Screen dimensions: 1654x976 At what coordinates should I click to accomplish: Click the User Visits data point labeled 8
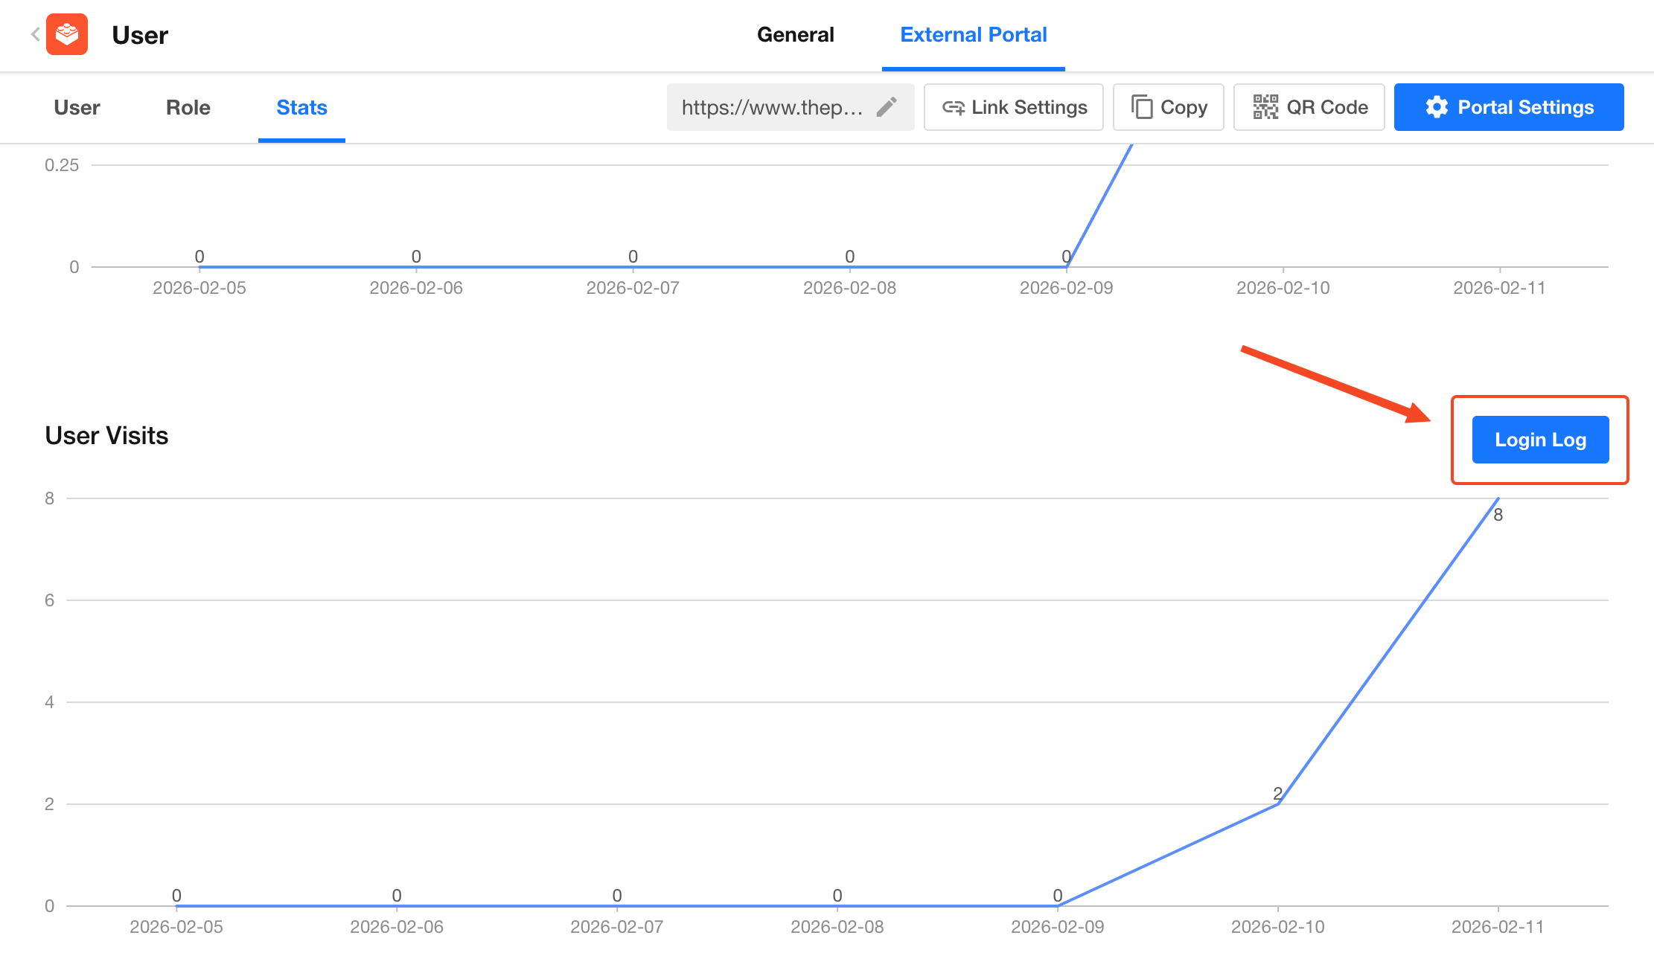(1498, 499)
